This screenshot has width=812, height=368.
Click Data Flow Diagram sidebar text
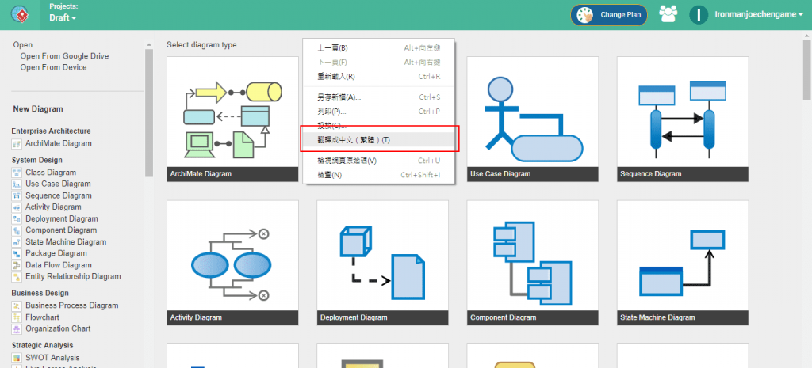tap(59, 265)
